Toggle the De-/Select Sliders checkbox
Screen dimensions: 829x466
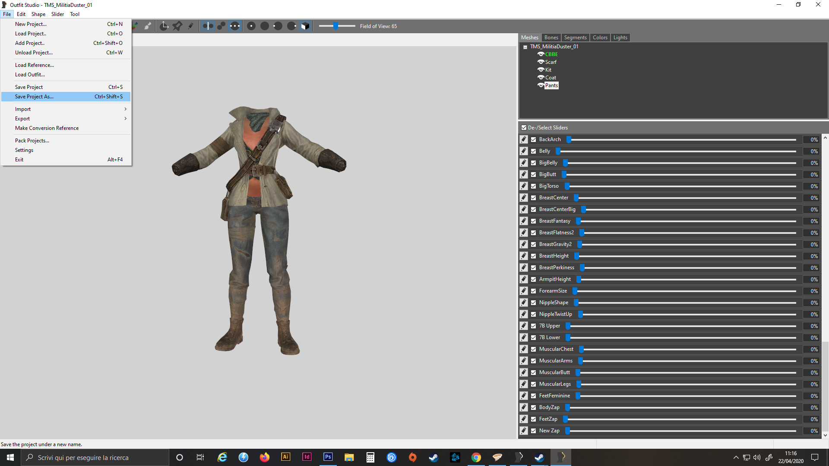point(524,128)
